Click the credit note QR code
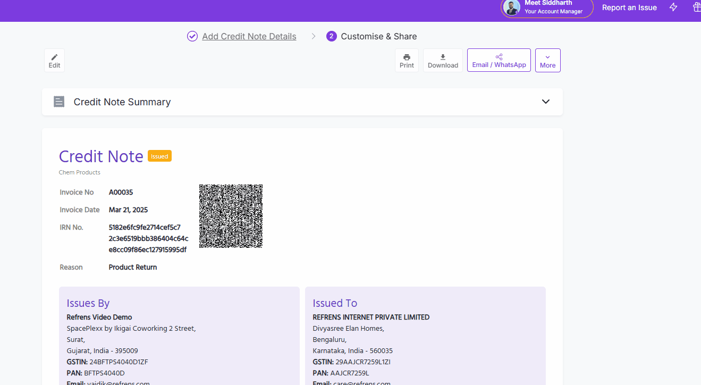The height and width of the screenshot is (385, 701). [231, 216]
